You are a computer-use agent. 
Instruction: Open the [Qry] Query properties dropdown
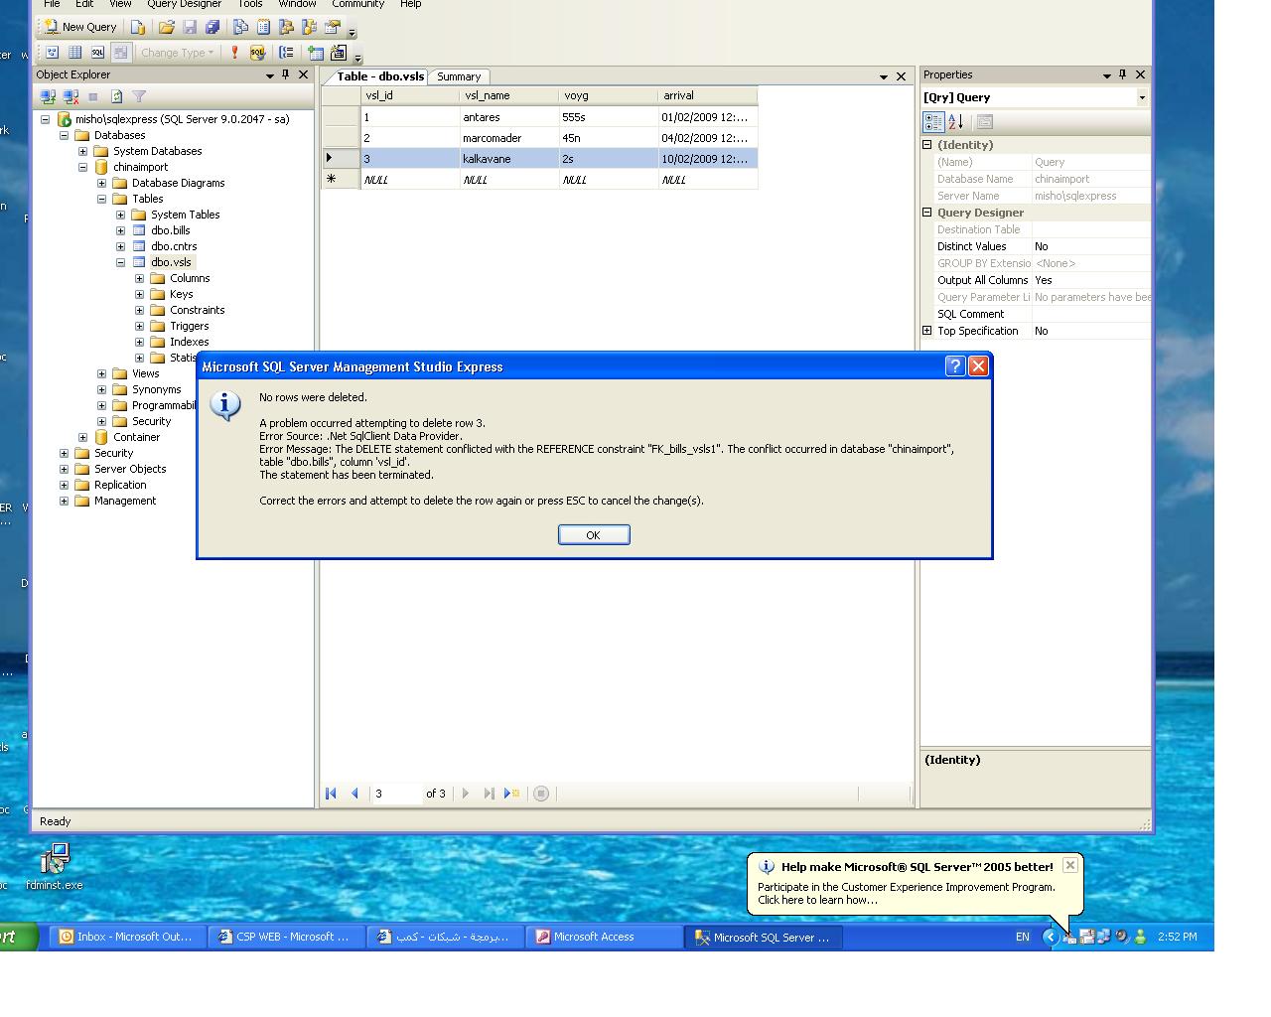[x=1142, y=97]
